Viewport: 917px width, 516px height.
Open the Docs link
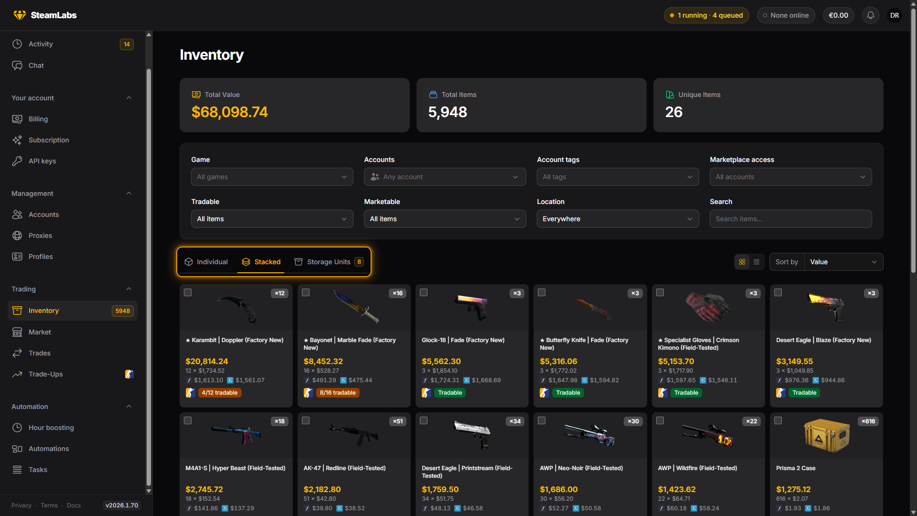pos(74,505)
